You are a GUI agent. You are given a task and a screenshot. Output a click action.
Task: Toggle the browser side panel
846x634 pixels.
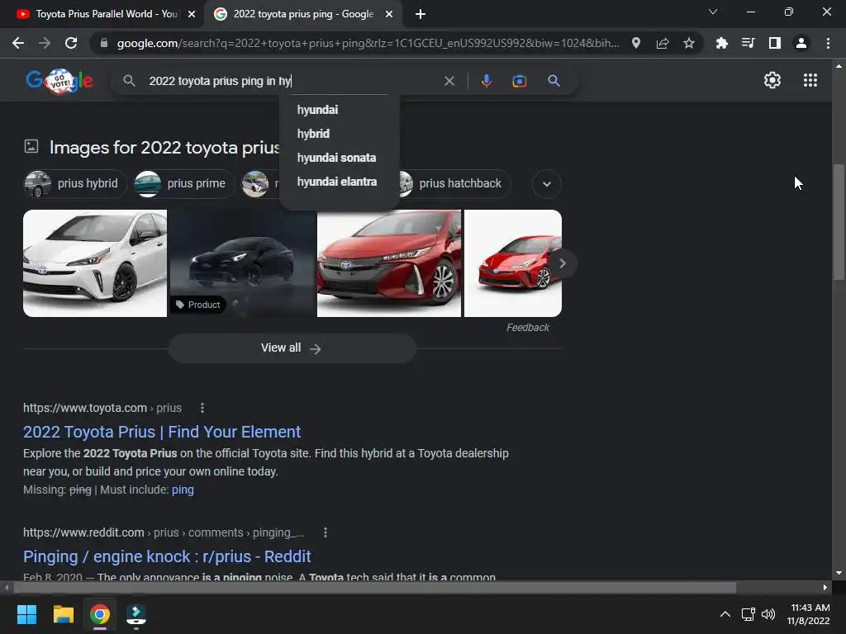tap(774, 43)
